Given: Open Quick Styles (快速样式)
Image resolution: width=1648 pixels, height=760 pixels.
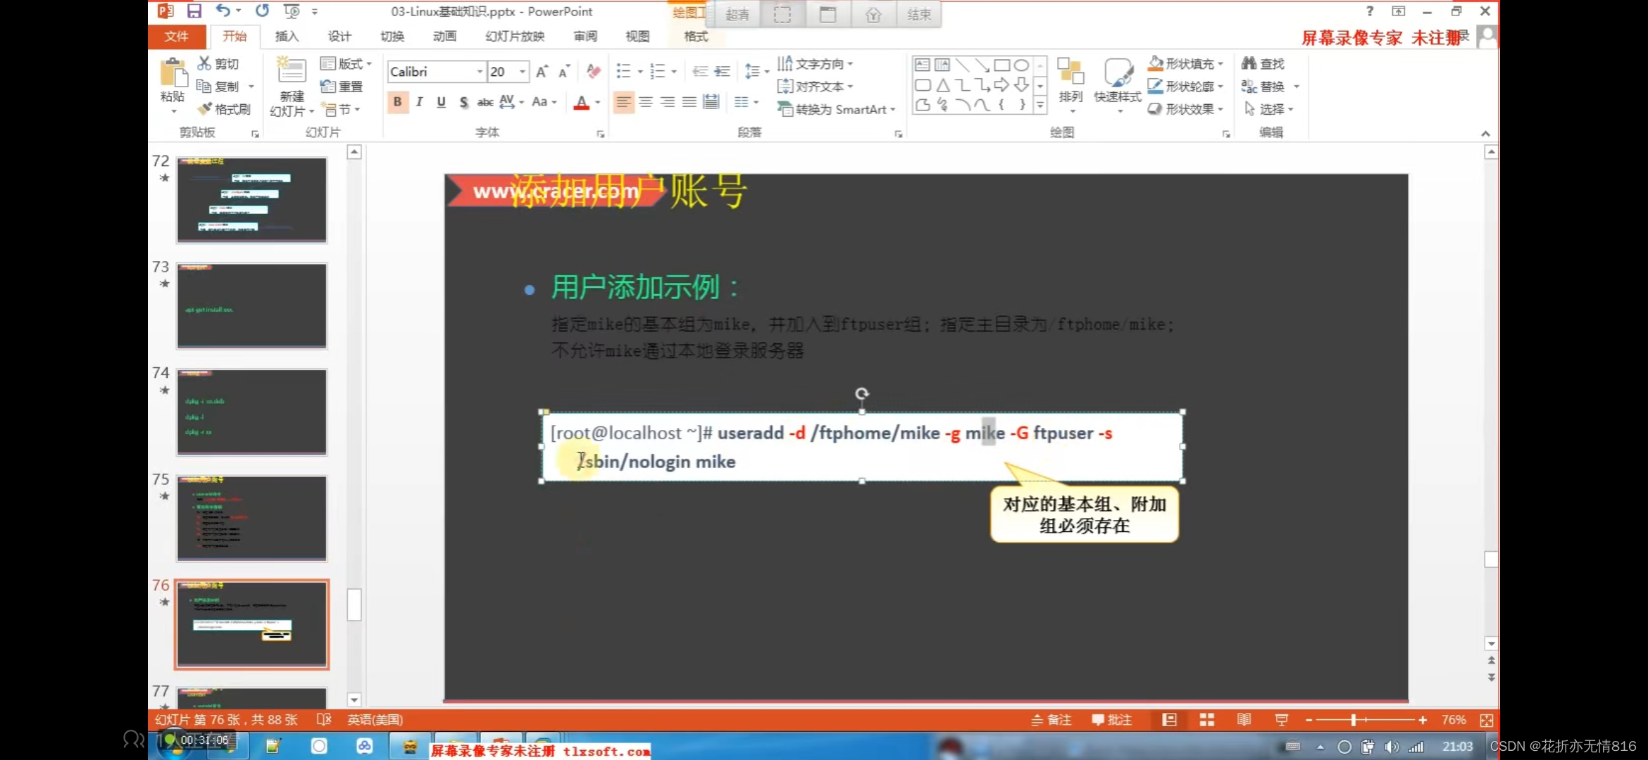Looking at the screenshot, I should click(x=1118, y=86).
